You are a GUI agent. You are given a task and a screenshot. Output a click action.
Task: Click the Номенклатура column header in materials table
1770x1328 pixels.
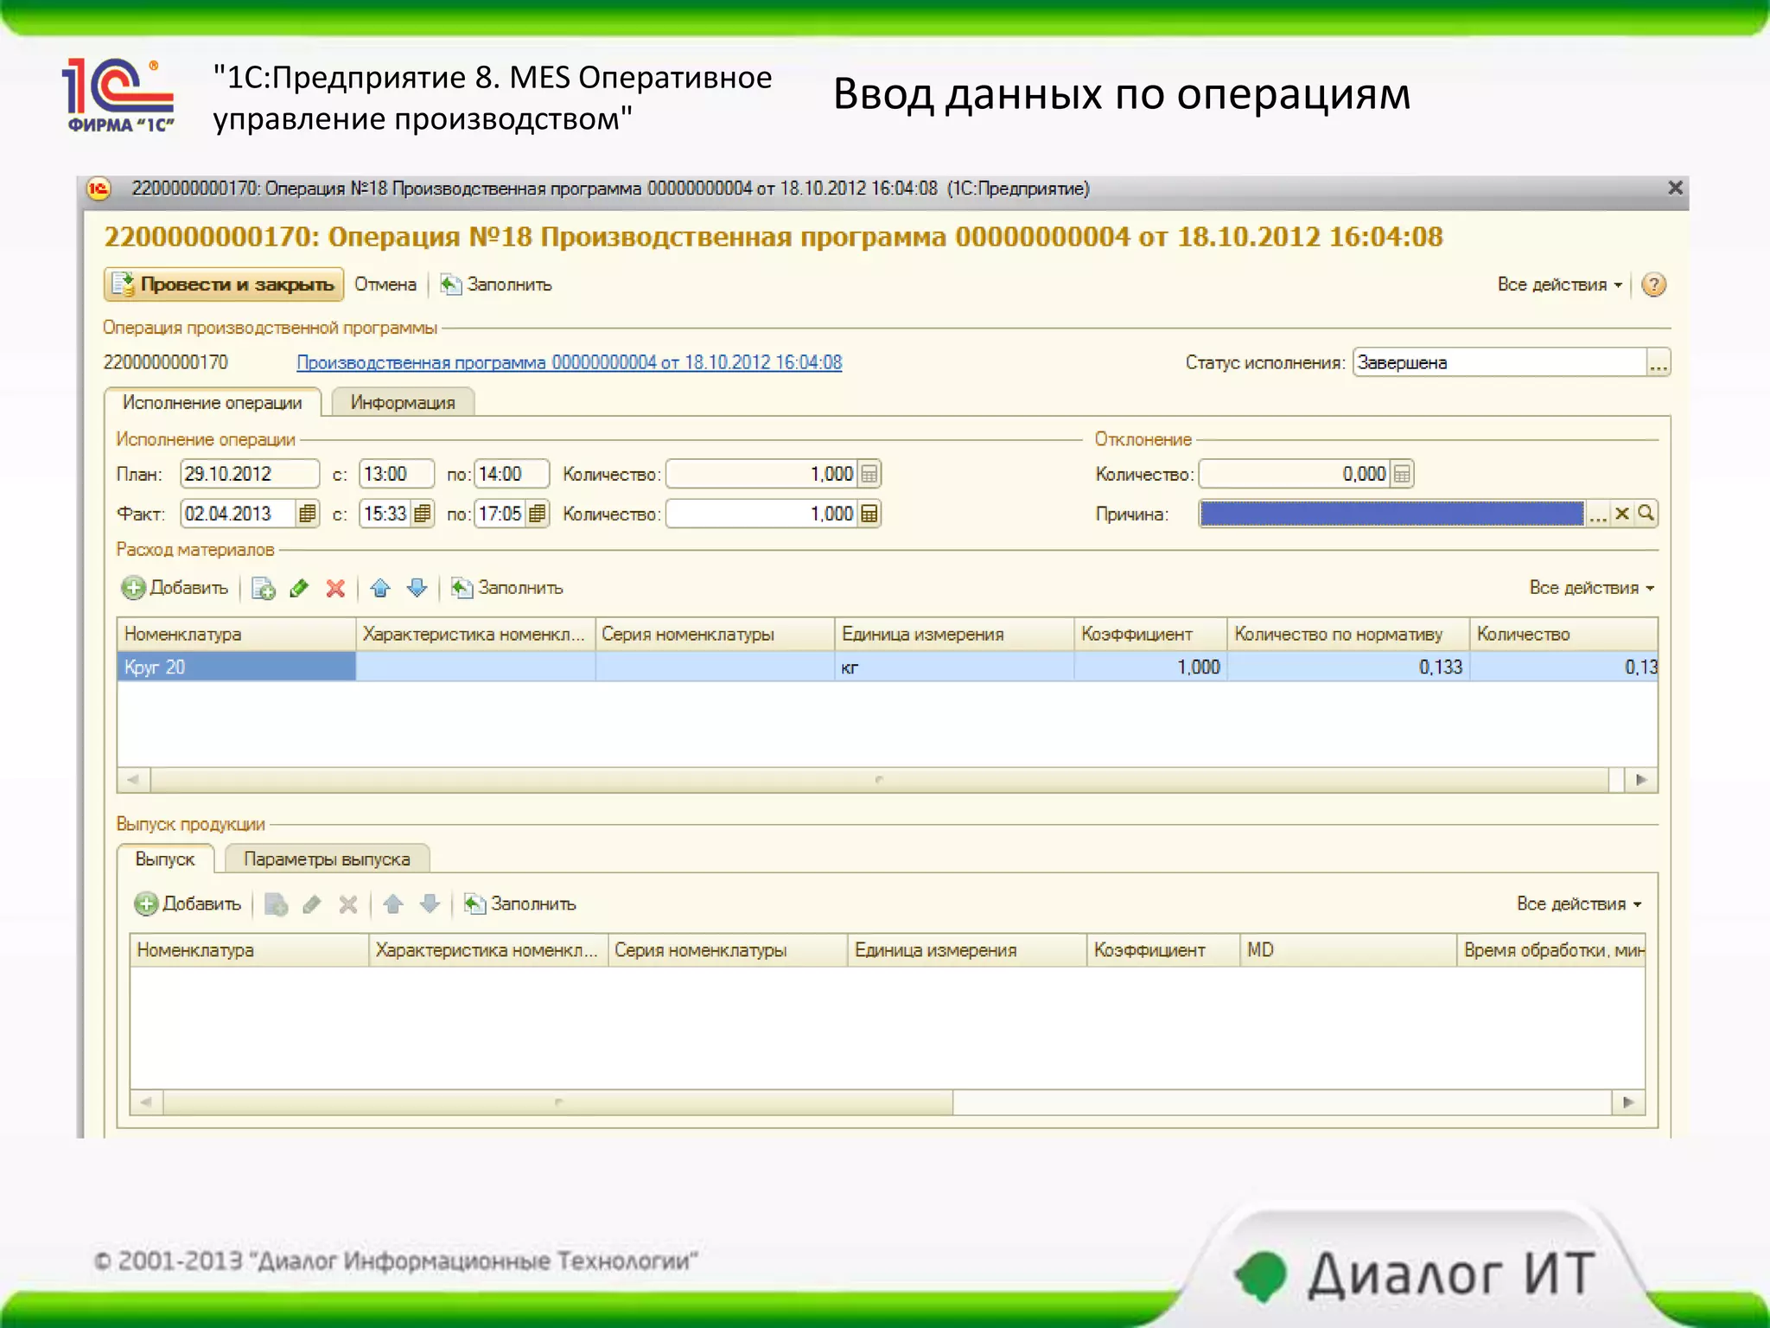pos(236,634)
